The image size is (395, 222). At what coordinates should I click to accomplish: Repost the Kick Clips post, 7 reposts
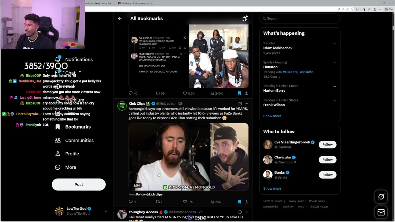click(x=159, y=202)
